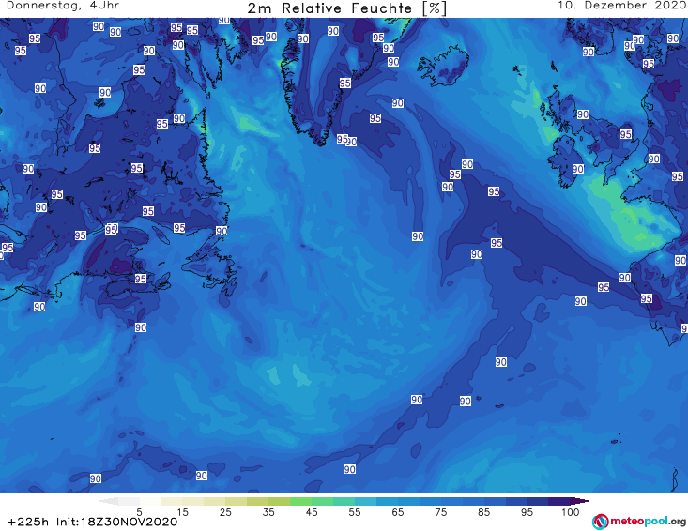This screenshot has height=531, width=688.
Task: Pick the dark purple arrow end of colour bar
Action: 580,501
